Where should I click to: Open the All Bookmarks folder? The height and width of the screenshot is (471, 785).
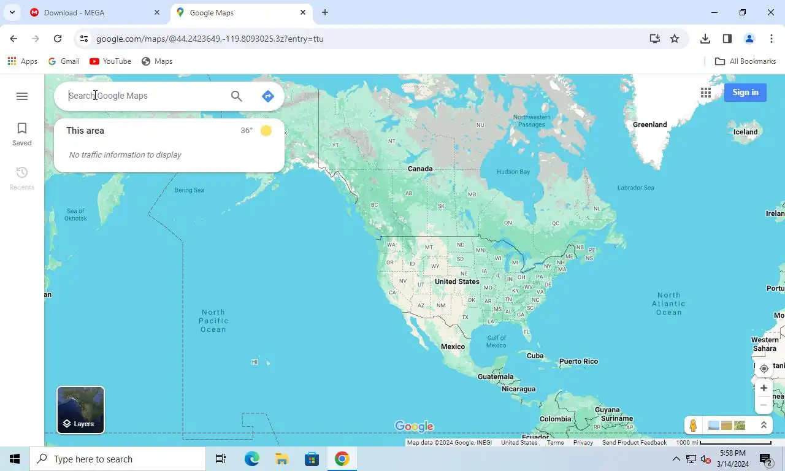coord(746,61)
